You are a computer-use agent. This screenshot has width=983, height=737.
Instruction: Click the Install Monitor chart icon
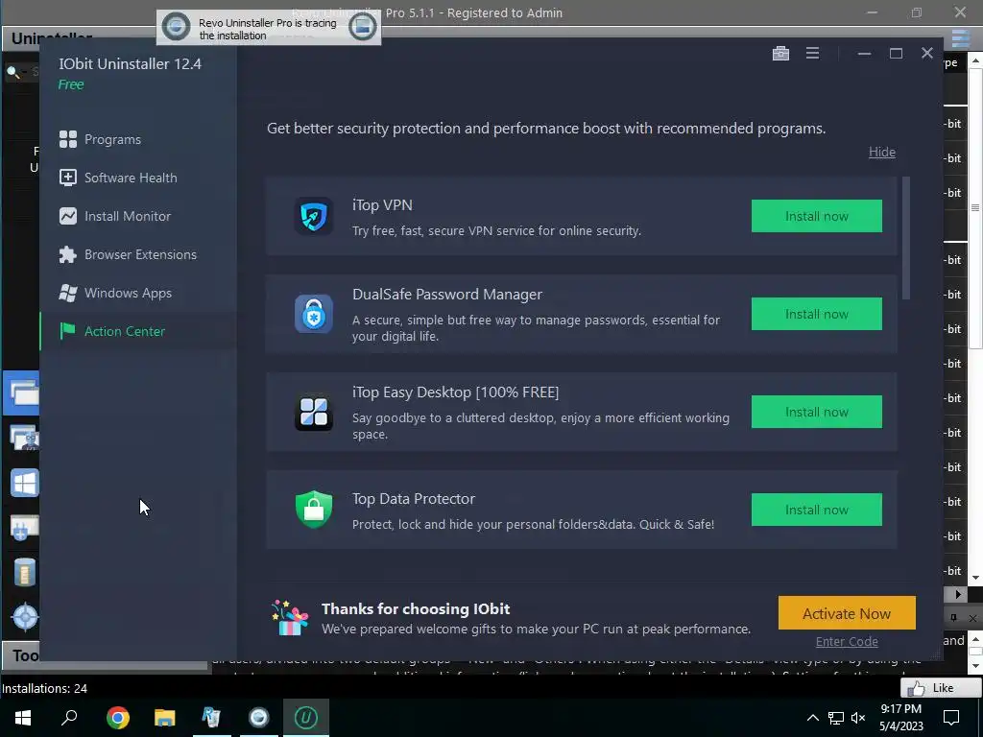point(68,216)
